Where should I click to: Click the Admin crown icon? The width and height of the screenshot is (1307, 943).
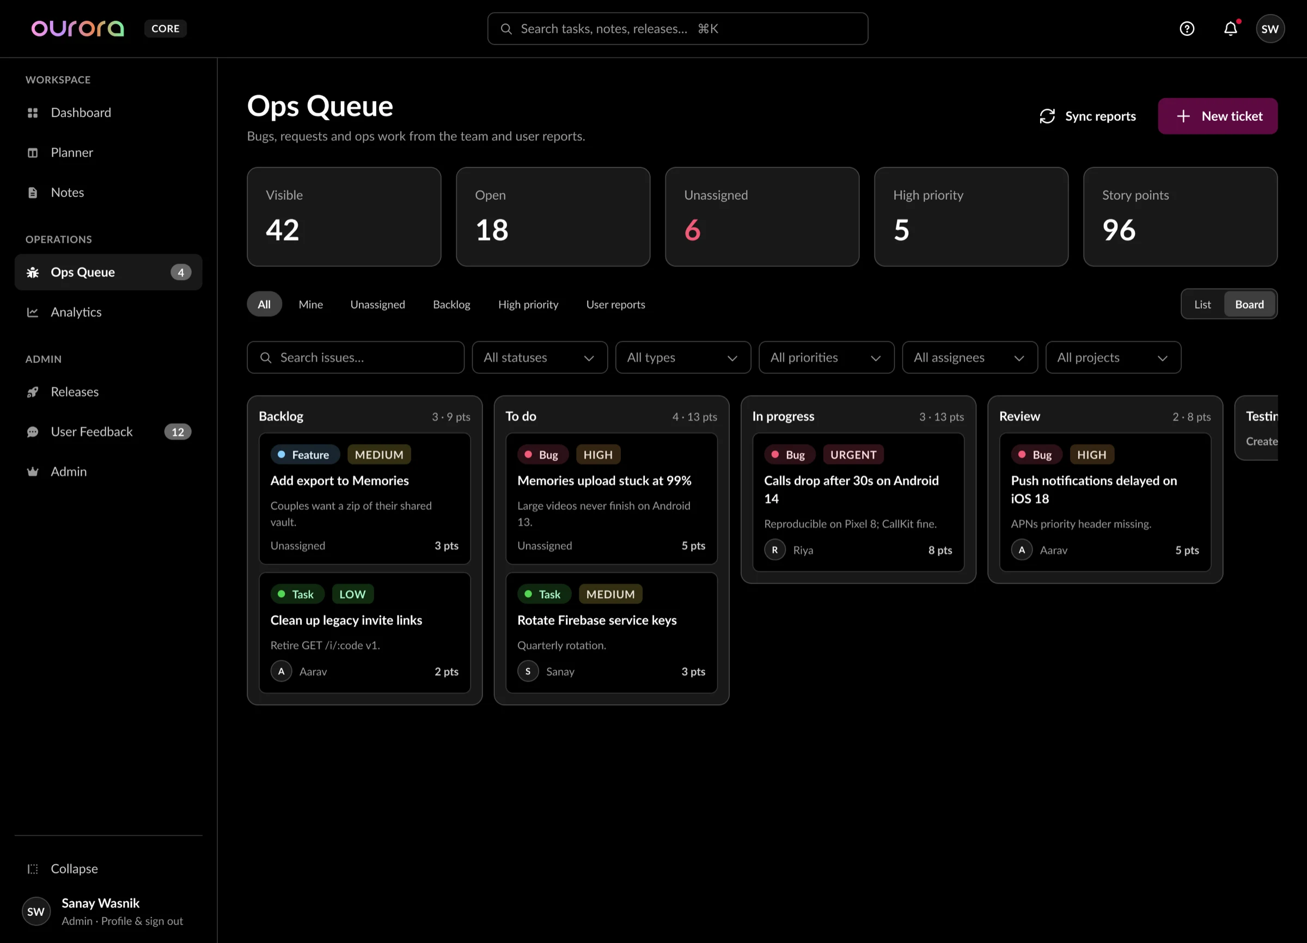click(33, 471)
